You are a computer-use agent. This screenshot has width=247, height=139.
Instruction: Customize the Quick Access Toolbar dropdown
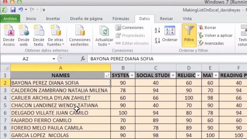click(x=44, y=10)
